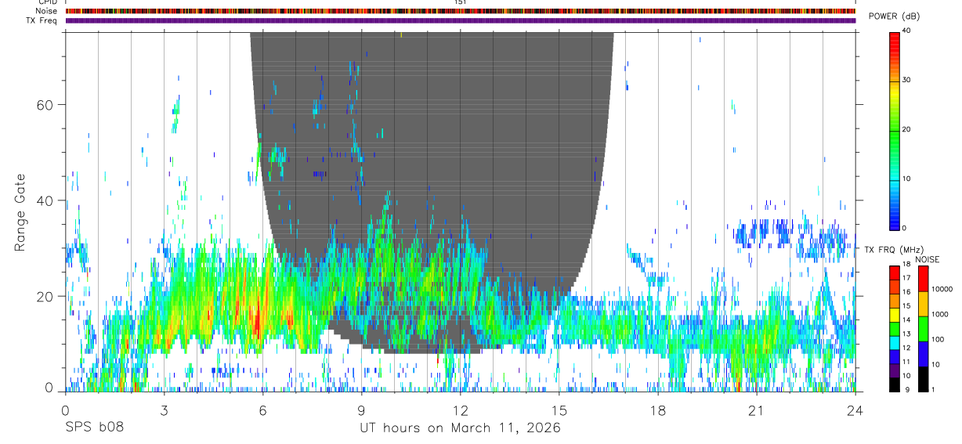962x444 pixels.
Task: Click the "NOISE" legend title
Action: [x=928, y=258]
